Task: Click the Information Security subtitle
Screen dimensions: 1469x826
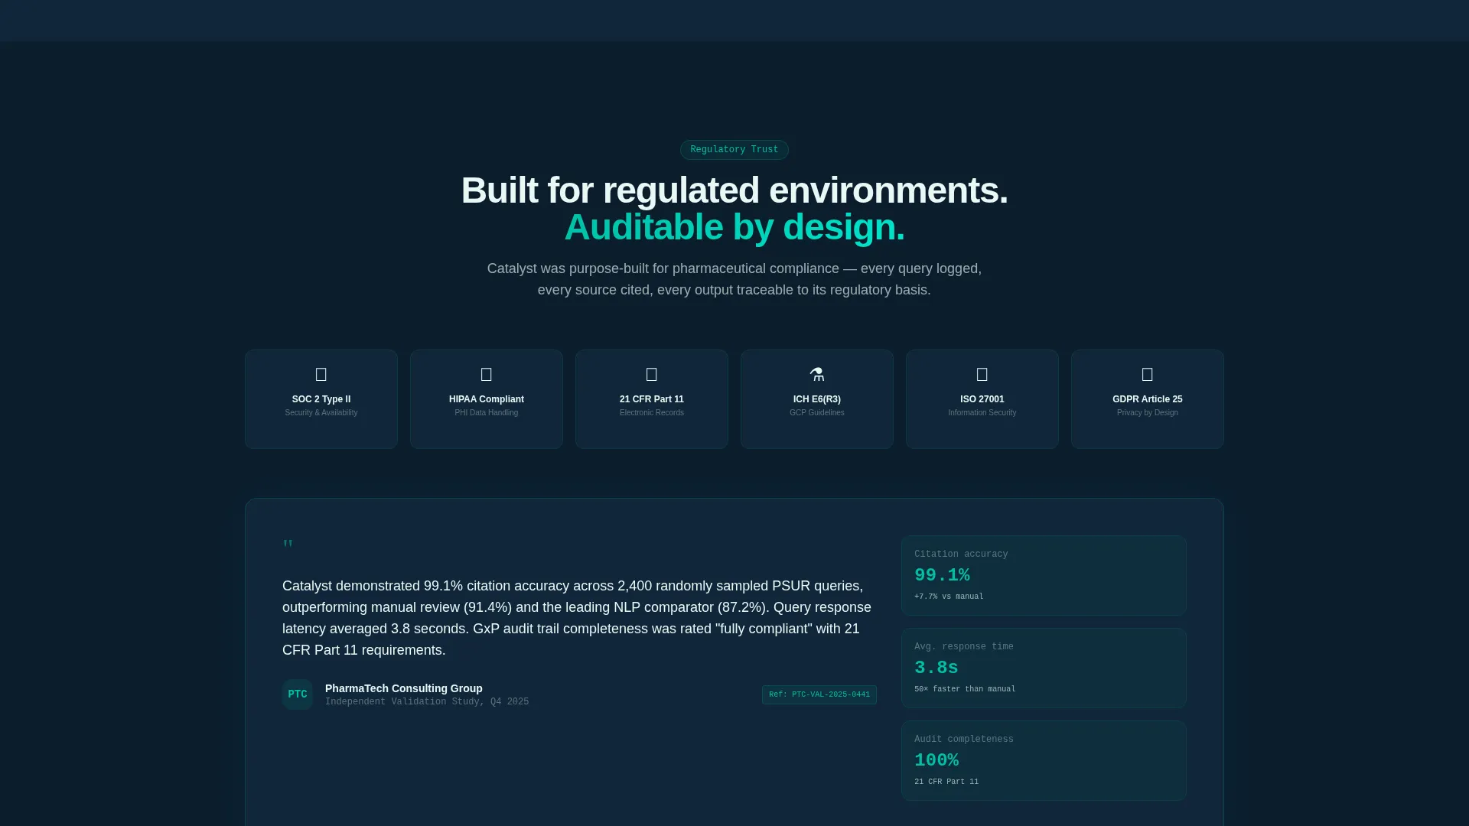Action: pos(982,413)
